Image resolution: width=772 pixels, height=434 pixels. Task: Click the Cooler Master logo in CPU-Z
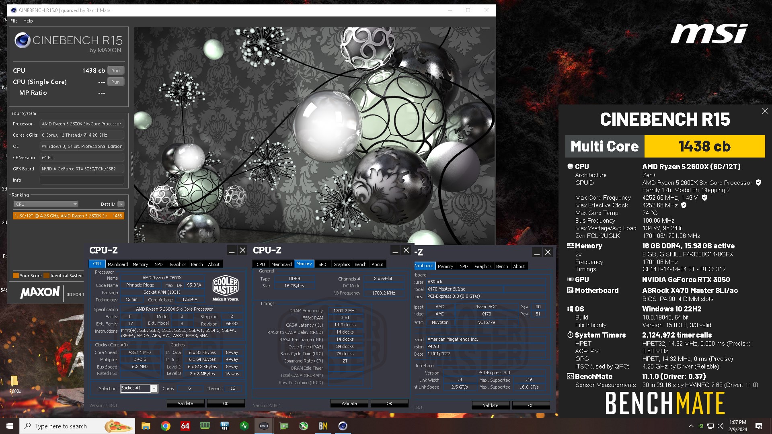point(226,288)
